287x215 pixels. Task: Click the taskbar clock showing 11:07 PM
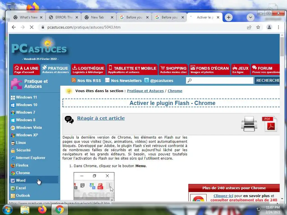click(273, 209)
